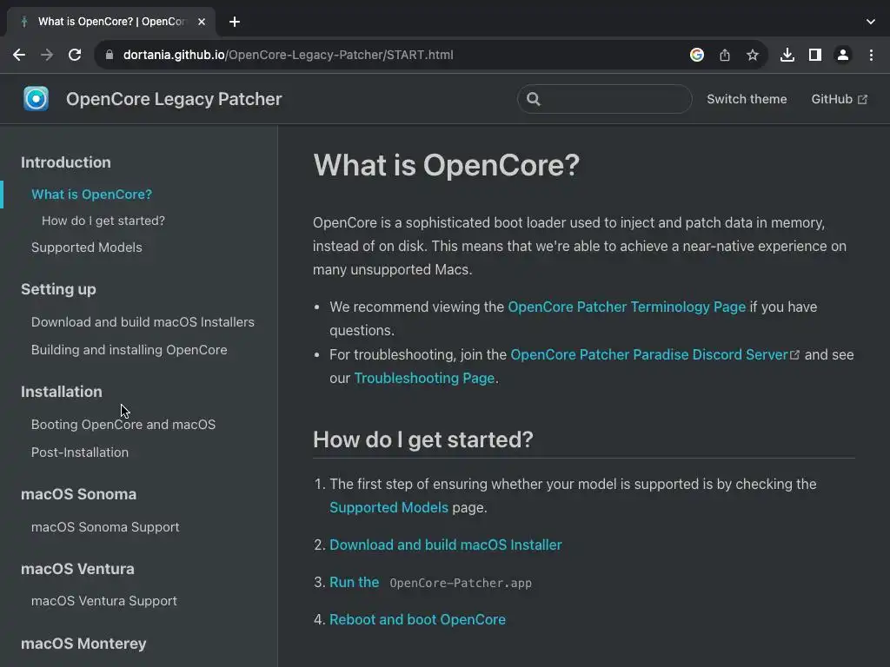Click the OpenCore Legacy Patcher logo icon

36,99
